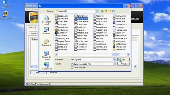
Task: Select the tourstart.exe file icon
Action: point(75,41)
